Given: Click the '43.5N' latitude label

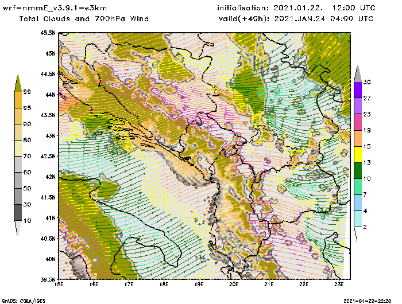Looking at the screenshot, I should click(x=48, y=115).
